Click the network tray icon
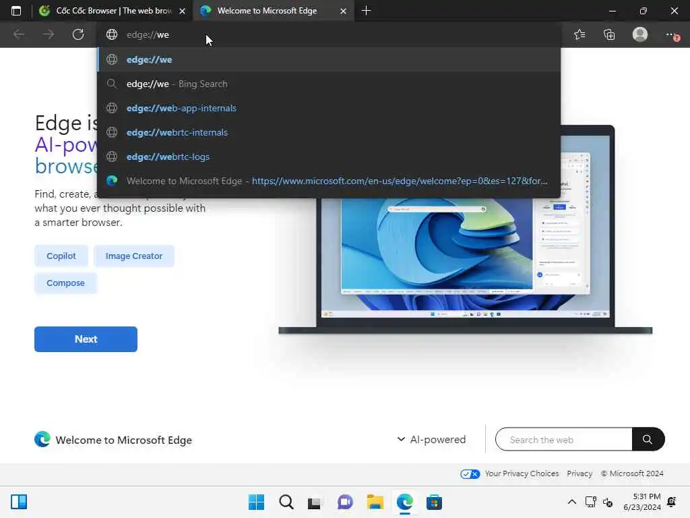Screen dimensions: 690x518 click(590, 502)
